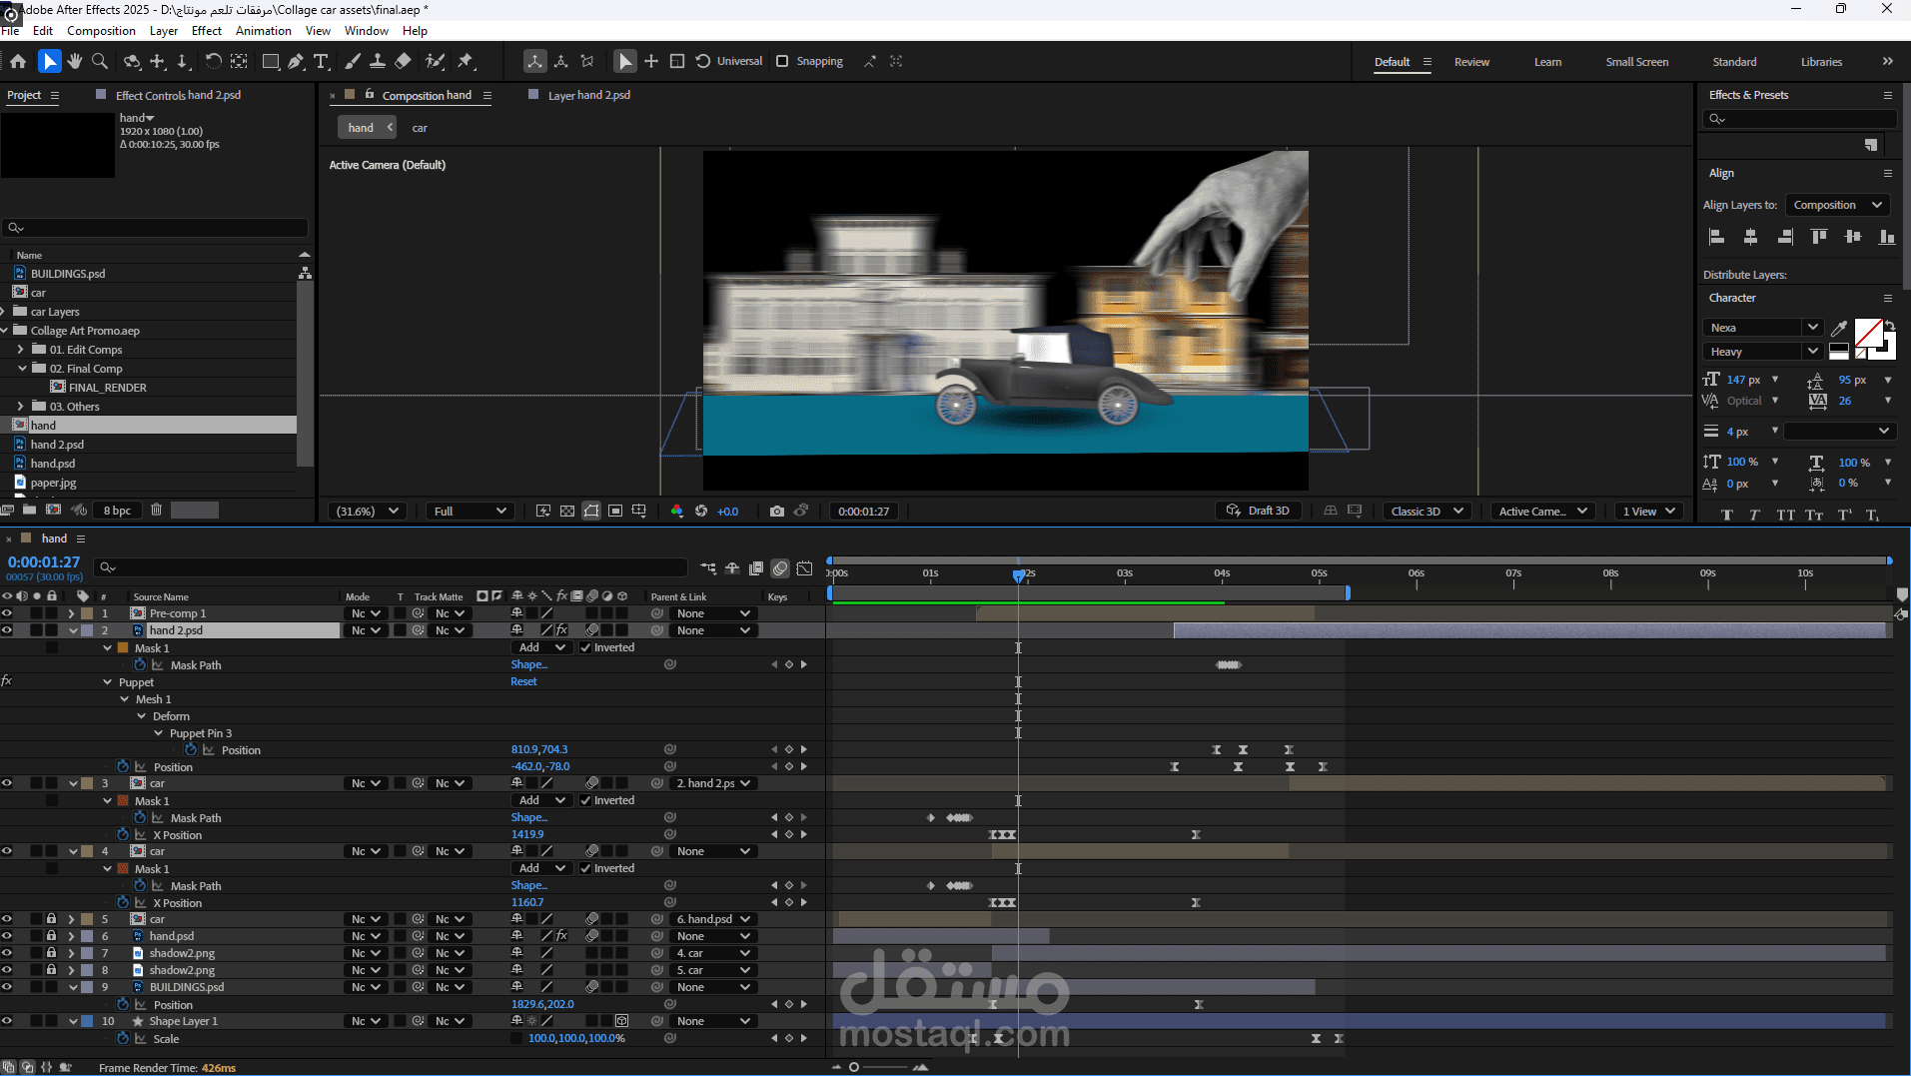The width and height of the screenshot is (1911, 1076).
Task: Collapse the Puppet effect group
Action: (x=108, y=682)
